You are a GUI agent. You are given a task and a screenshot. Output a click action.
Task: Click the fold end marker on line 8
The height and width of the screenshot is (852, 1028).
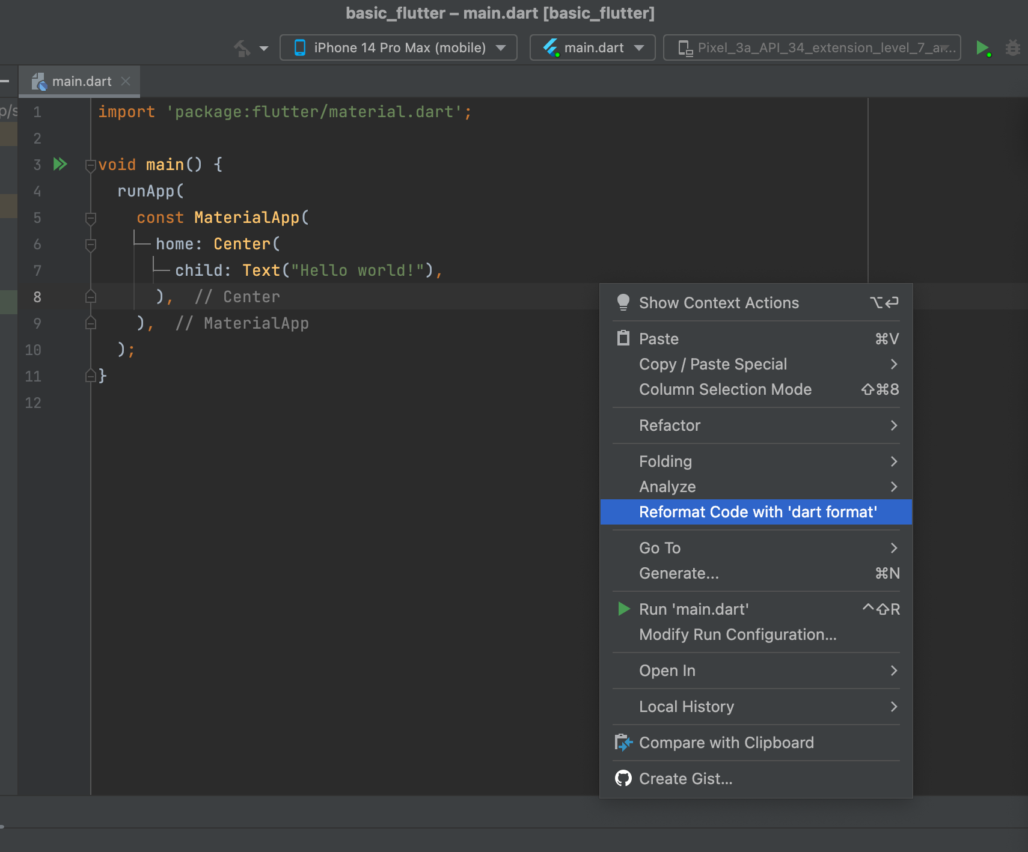pos(91,296)
